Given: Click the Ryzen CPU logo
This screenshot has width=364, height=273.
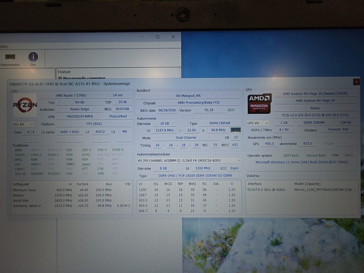Looking at the screenshot, I should point(25,105).
